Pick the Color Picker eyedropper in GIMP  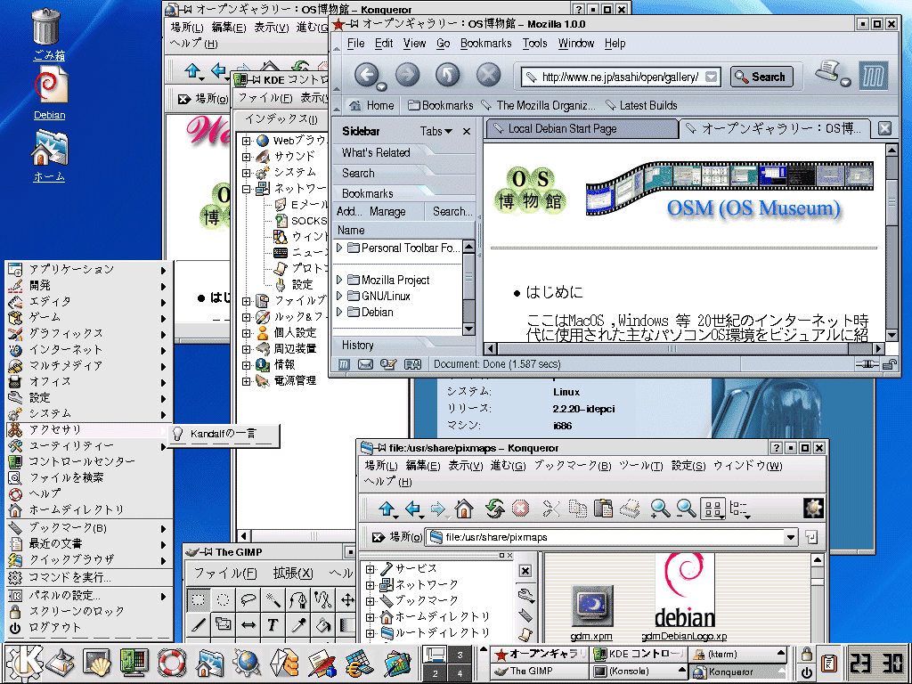(298, 625)
